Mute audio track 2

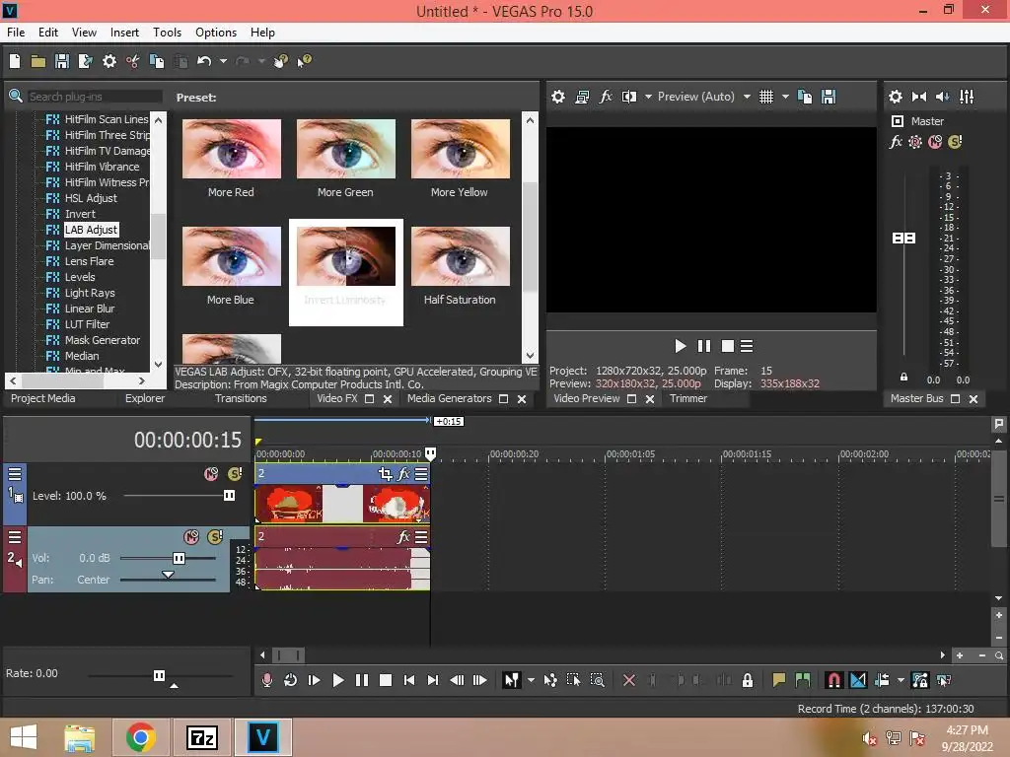point(191,537)
